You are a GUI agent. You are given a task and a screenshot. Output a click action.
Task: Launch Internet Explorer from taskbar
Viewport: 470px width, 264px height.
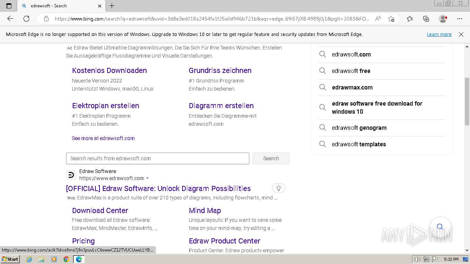click(x=29, y=259)
